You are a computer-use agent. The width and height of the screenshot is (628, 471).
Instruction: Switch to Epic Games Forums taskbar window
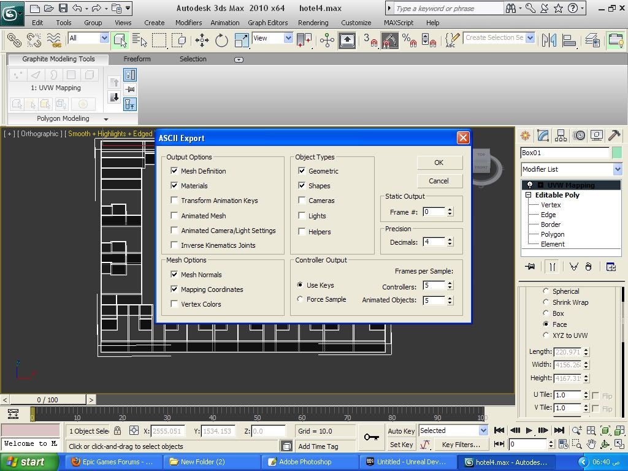(113, 462)
